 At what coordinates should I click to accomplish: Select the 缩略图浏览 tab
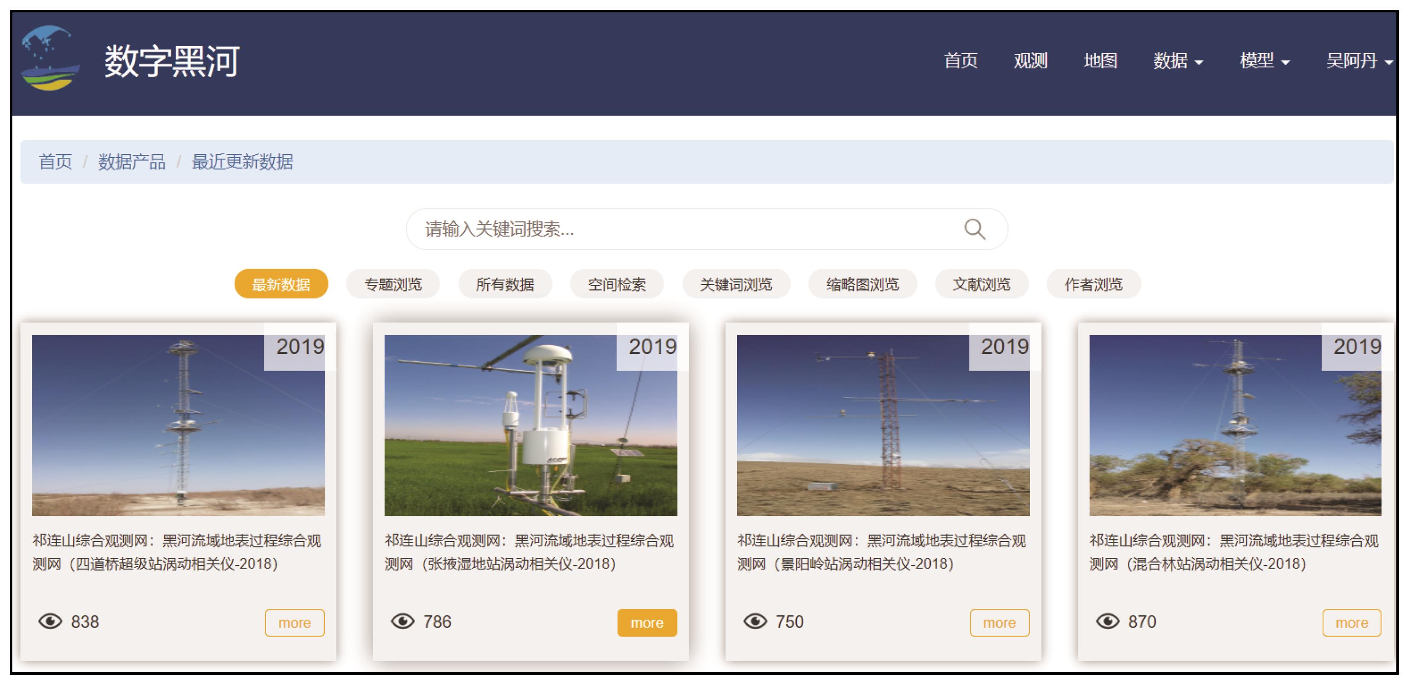(x=863, y=284)
